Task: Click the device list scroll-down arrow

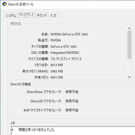Action: [129, 77]
